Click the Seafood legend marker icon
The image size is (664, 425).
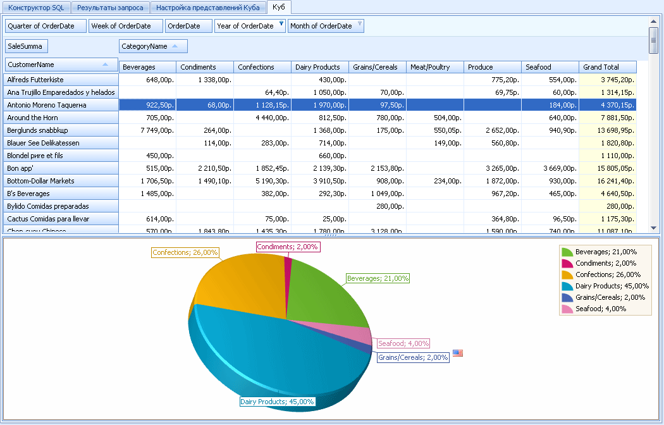pyautogui.click(x=567, y=309)
